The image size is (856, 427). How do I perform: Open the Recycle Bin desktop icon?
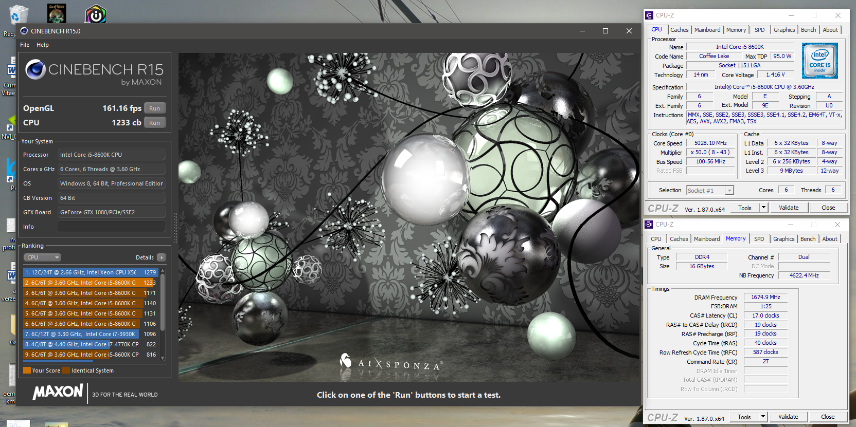point(18,15)
